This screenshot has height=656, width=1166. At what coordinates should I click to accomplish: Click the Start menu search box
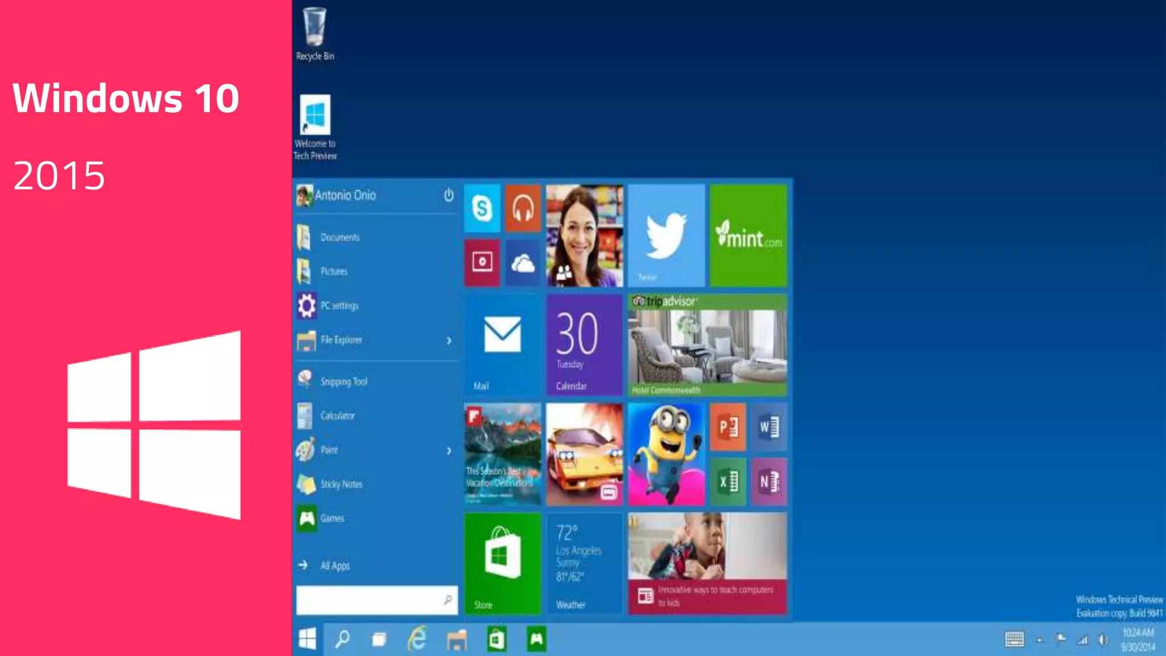click(x=377, y=600)
